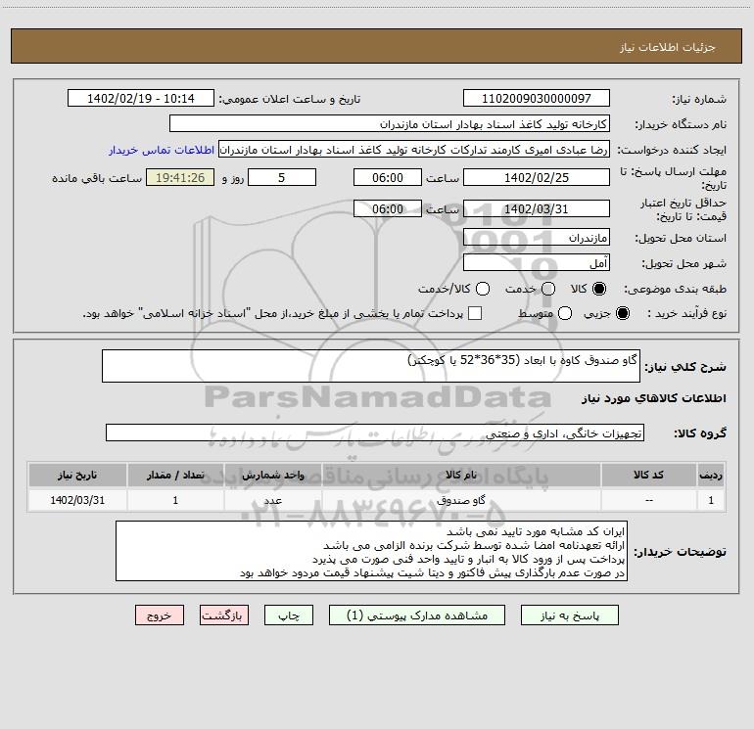This screenshot has width=754, height=729.
Task: Click the quantity cell showing 1
Action: tap(175, 500)
